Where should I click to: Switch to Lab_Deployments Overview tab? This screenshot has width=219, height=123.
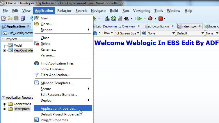click(116, 26)
